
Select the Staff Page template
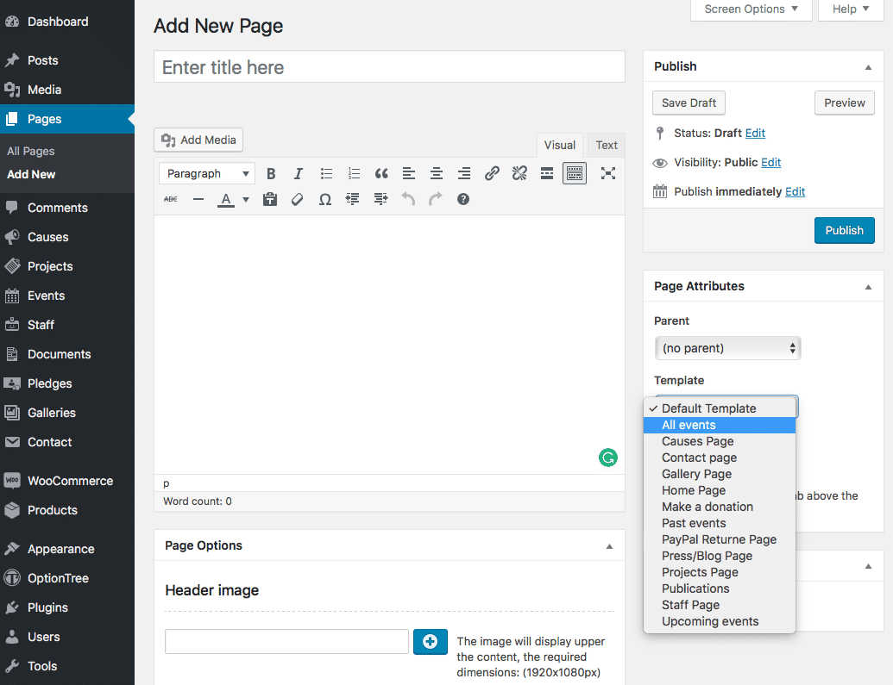pos(720,605)
